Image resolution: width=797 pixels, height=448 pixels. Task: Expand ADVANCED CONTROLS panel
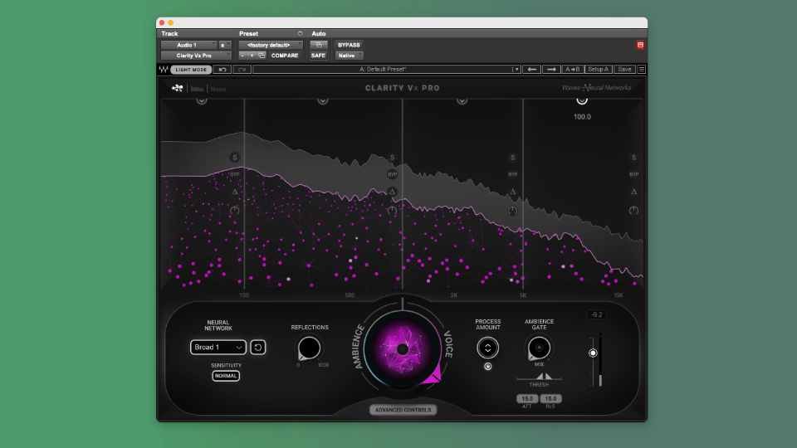(403, 409)
